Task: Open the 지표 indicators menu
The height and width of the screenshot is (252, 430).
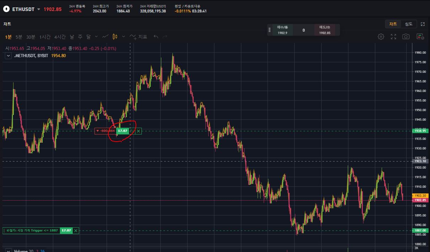Action: [139, 37]
